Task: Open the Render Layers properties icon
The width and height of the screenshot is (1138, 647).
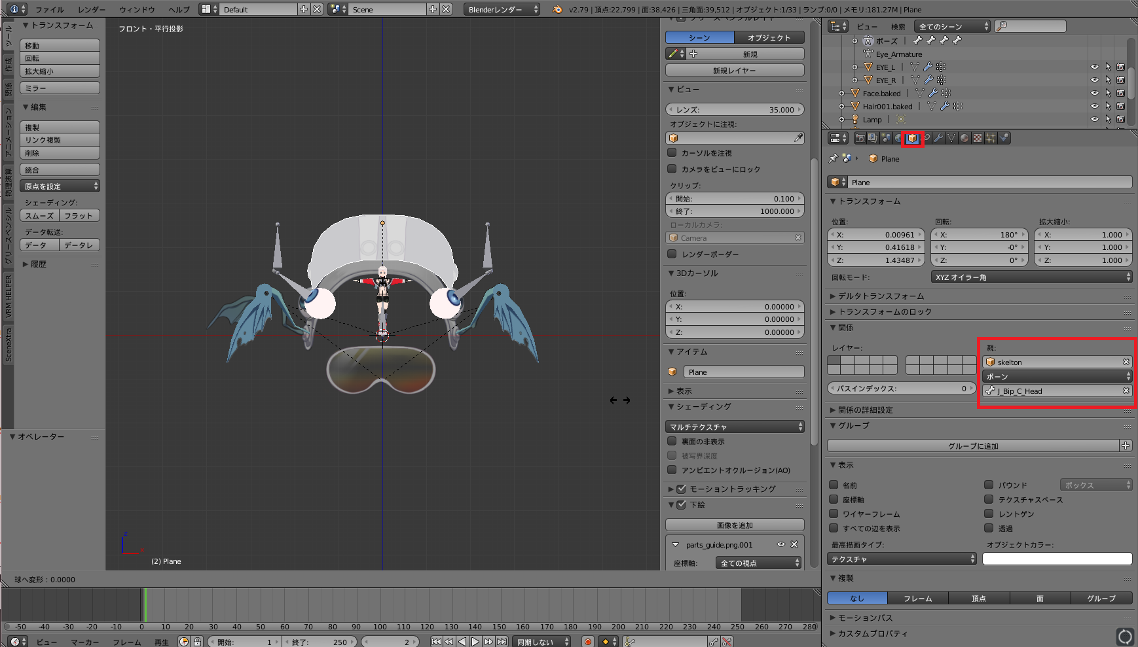Action: 873,138
